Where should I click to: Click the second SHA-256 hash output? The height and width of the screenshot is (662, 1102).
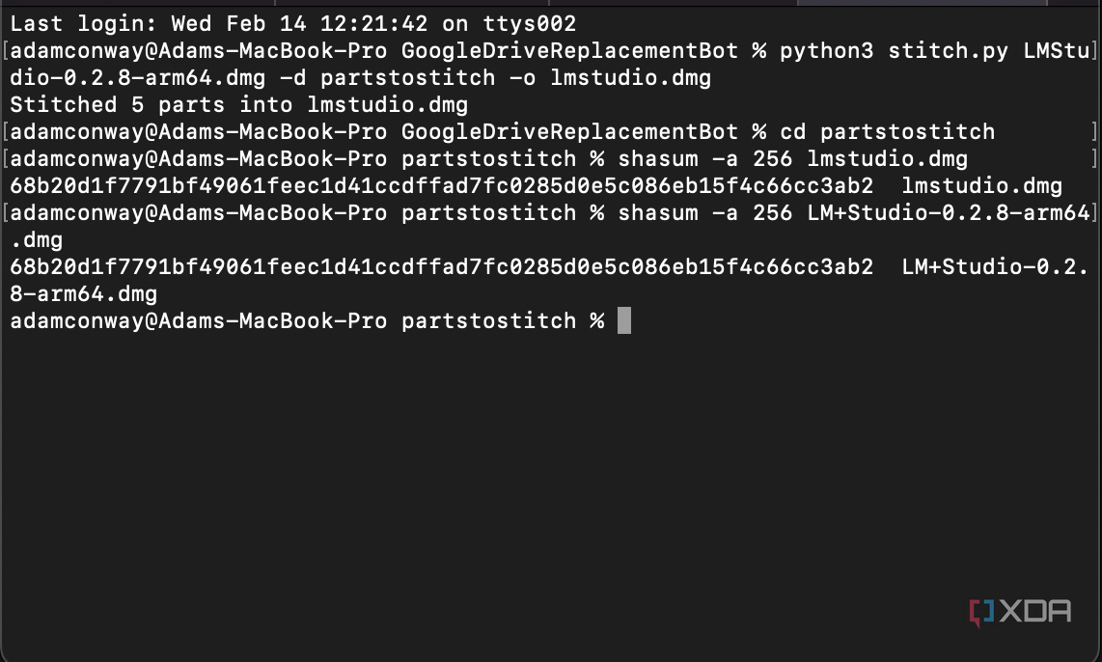[x=442, y=266]
